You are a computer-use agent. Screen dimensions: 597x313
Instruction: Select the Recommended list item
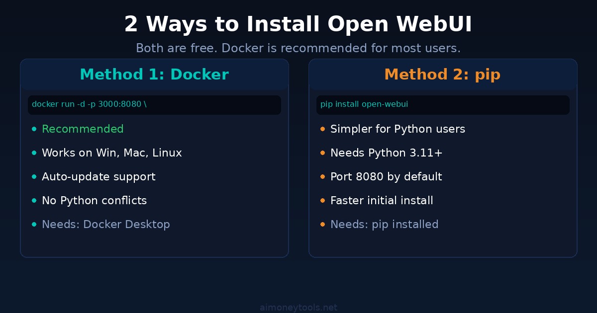pos(83,129)
